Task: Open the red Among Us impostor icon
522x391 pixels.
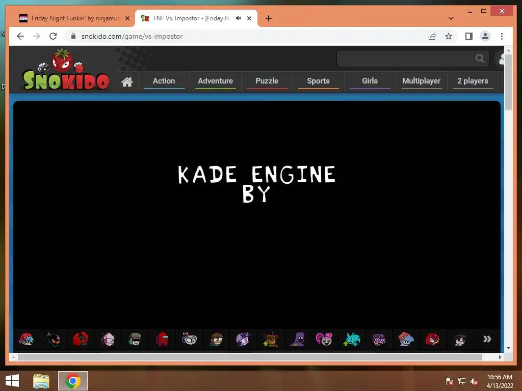Action: coord(162,340)
